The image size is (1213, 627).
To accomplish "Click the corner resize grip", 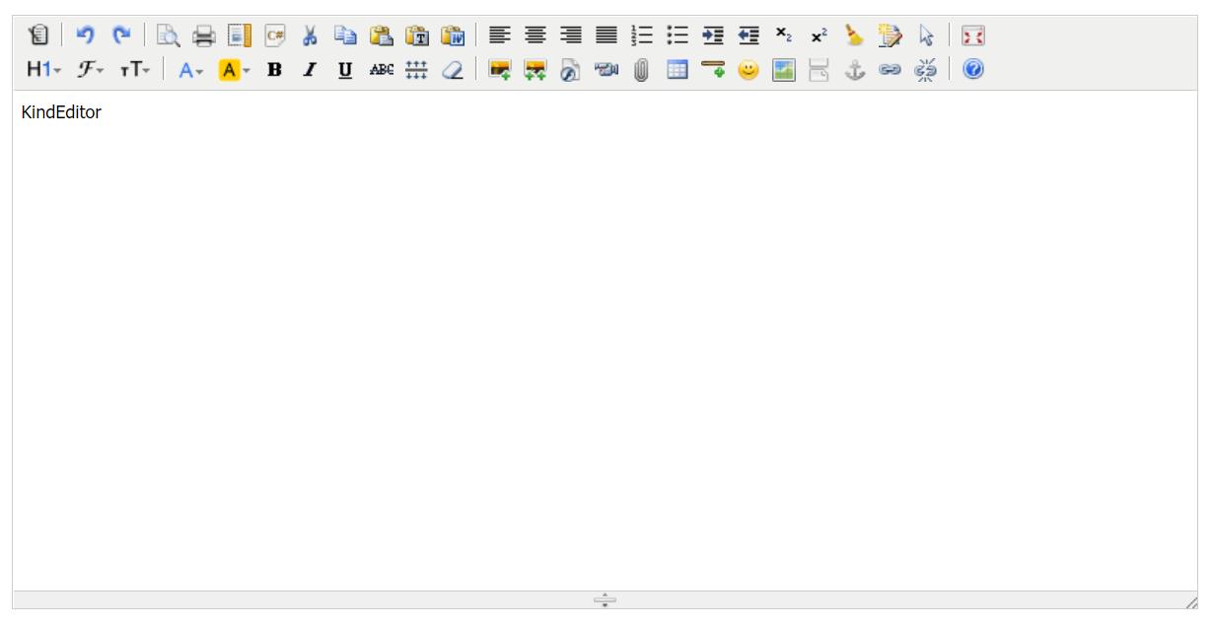I will 1191,601.
